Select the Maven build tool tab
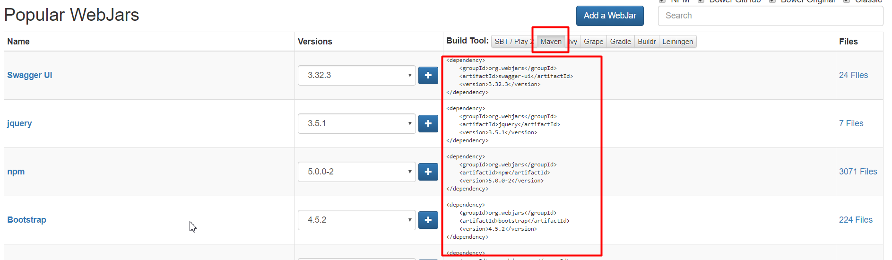 coord(551,42)
